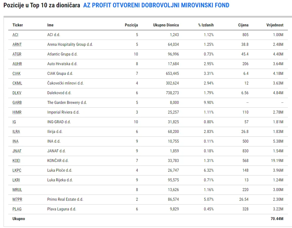292x228 pixels.
Task: Click the 2.95% share in AUHR row
Action: tap(209, 64)
